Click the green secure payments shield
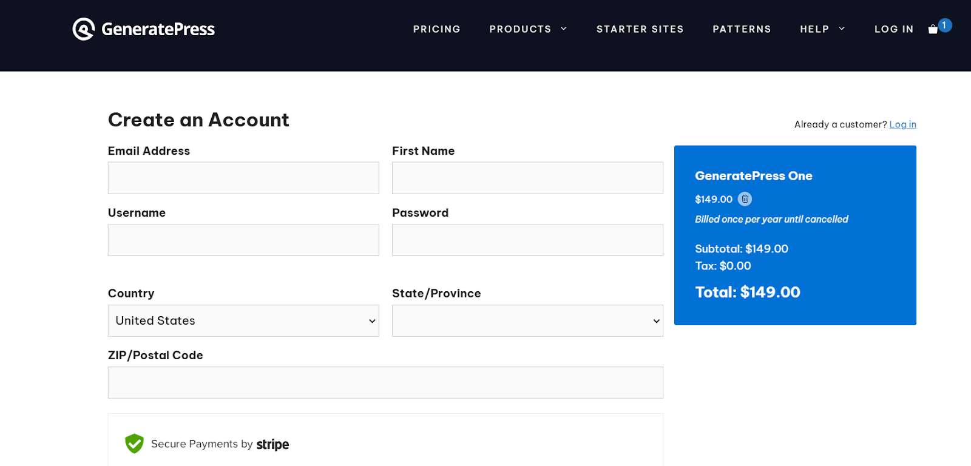The height and width of the screenshot is (466, 971). pos(134,444)
